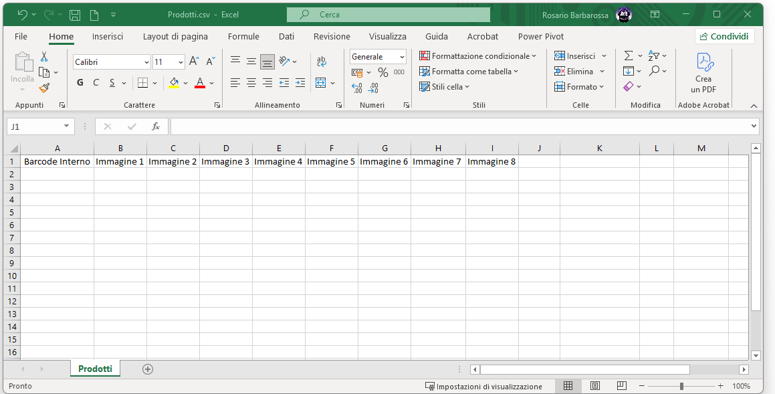Open the Calibri font name dropdown

click(x=146, y=62)
